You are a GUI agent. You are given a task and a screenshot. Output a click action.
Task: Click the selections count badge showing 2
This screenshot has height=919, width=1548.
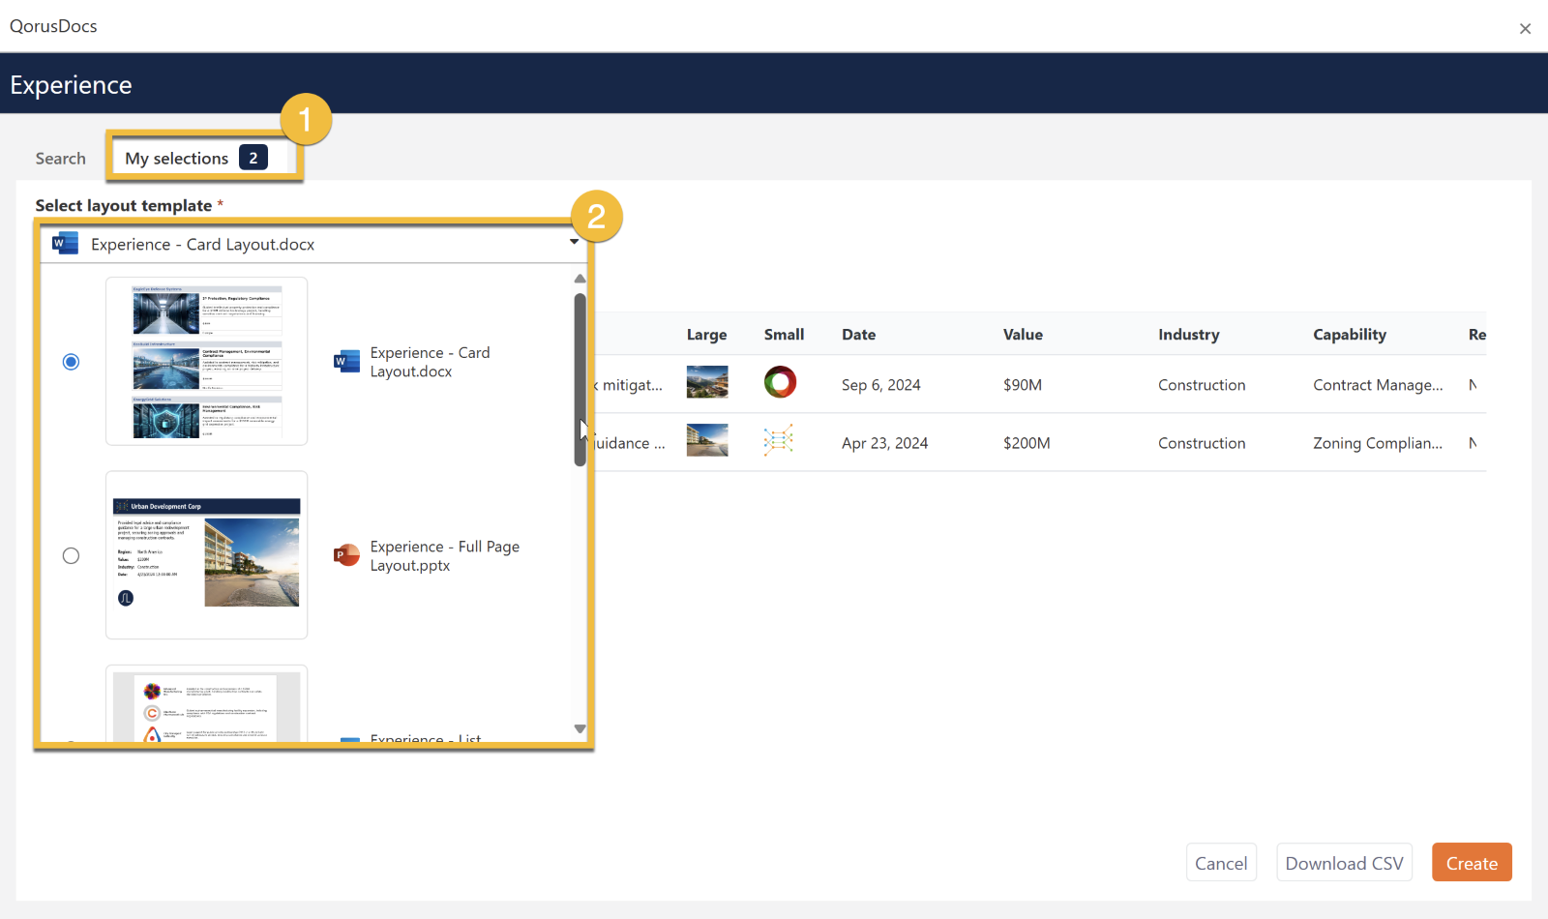click(x=253, y=158)
